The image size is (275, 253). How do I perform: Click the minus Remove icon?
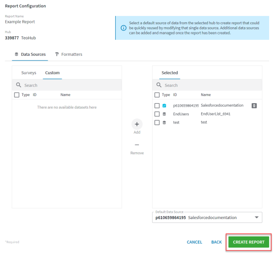coord(137,145)
